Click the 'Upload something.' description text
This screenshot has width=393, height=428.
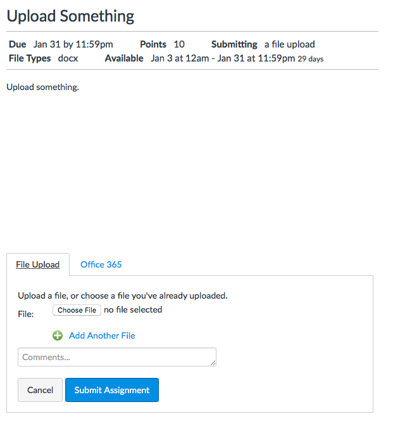click(x=43, y=87)
